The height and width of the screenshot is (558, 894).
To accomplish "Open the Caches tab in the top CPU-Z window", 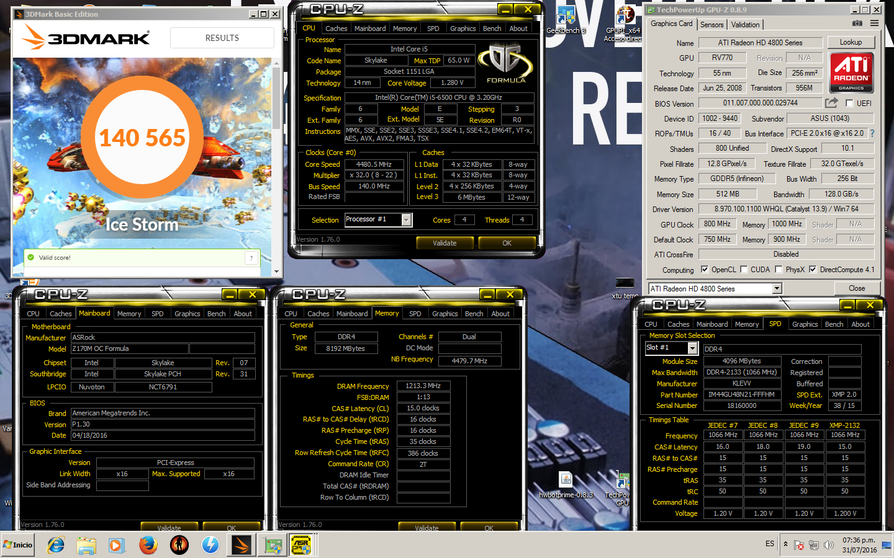I will click(336, 29).
